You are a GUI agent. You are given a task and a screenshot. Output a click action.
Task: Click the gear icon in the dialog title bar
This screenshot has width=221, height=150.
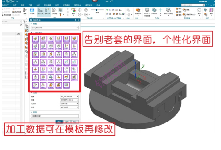tap(31, 20)
